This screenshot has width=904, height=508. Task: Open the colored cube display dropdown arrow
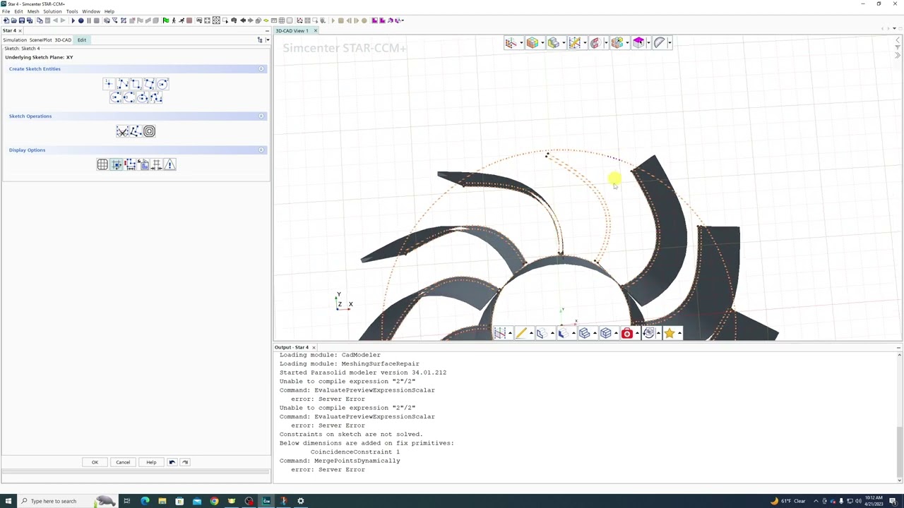point(542,44)
